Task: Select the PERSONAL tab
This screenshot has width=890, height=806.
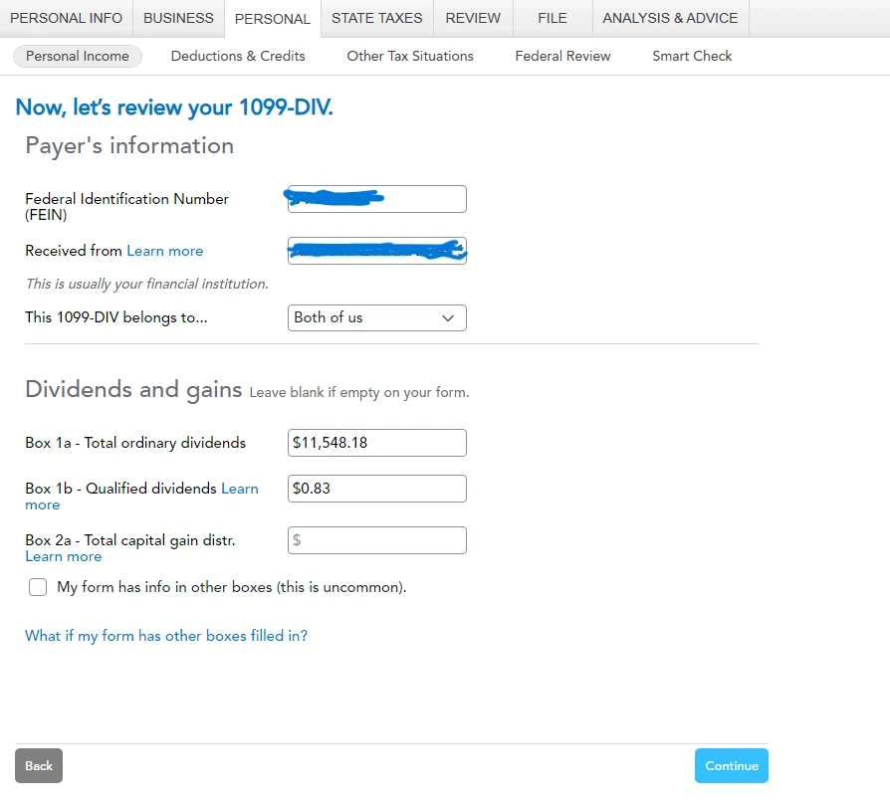Action: coord(273,19)
